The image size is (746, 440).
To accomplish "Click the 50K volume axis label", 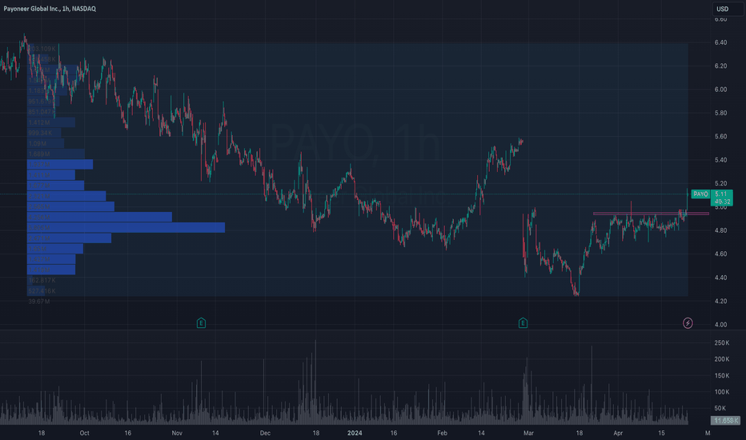I will click(720, 409).
